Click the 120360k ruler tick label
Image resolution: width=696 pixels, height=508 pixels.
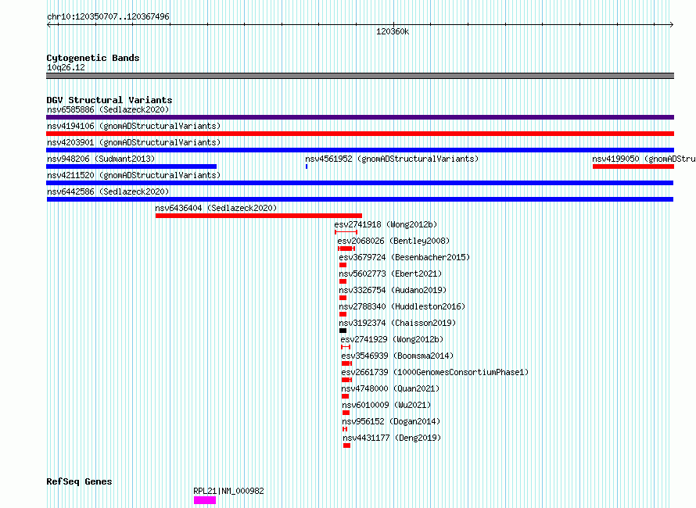pos(393,31)
